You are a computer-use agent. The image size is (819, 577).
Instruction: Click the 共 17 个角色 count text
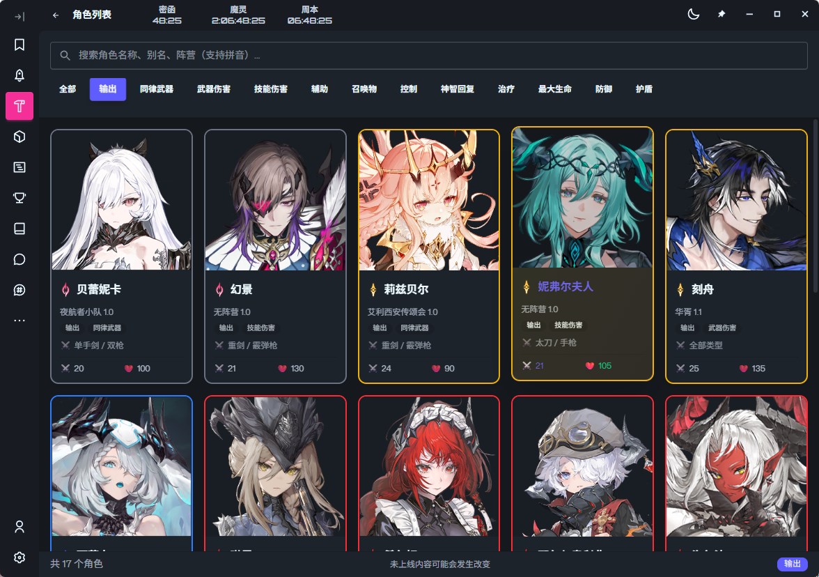tap(77, 564)
